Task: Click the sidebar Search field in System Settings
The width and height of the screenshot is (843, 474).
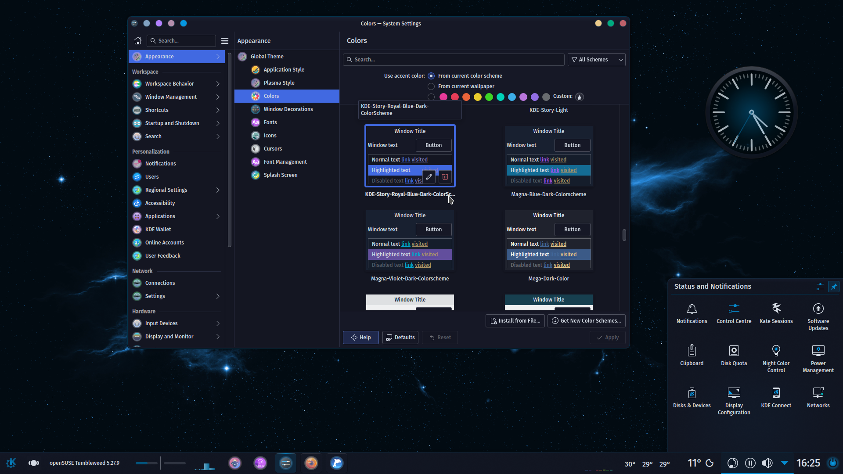Action: click(181, 41)
